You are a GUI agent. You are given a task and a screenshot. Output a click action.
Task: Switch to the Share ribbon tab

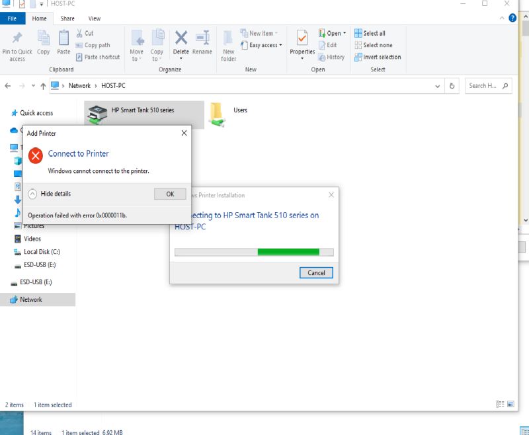tap(67, 19)
